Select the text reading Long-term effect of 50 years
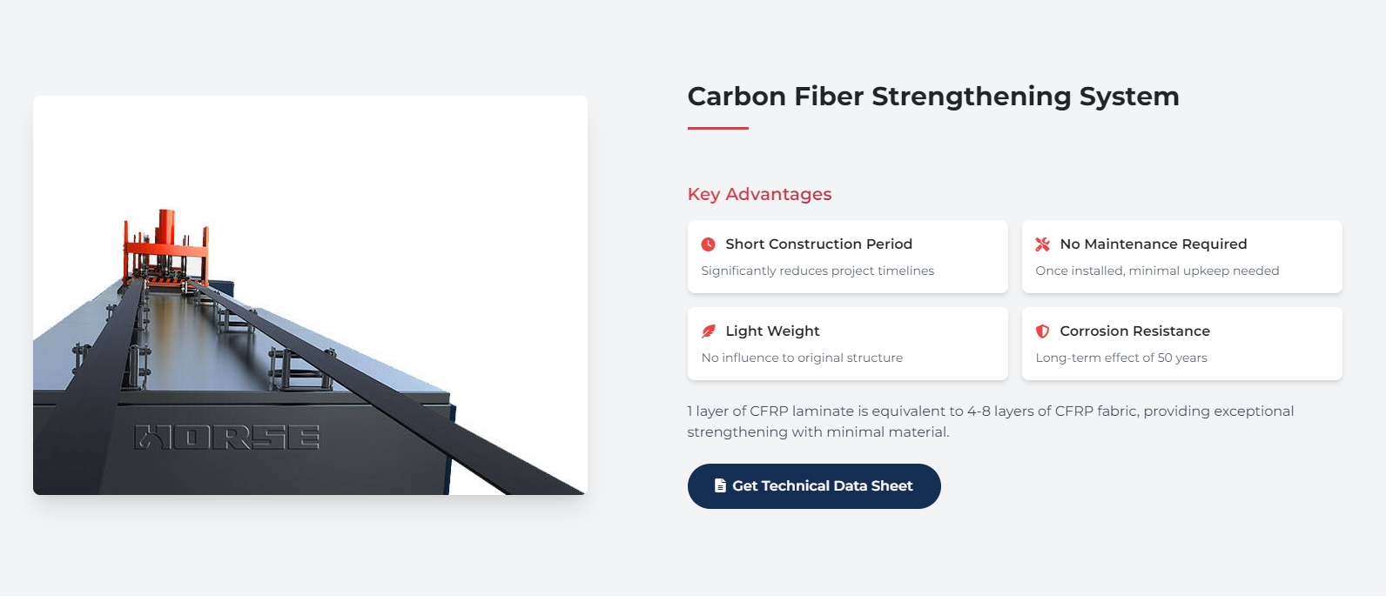Screen dimensions: 1386x602 pyautogui.click(x=1120, y=357)
